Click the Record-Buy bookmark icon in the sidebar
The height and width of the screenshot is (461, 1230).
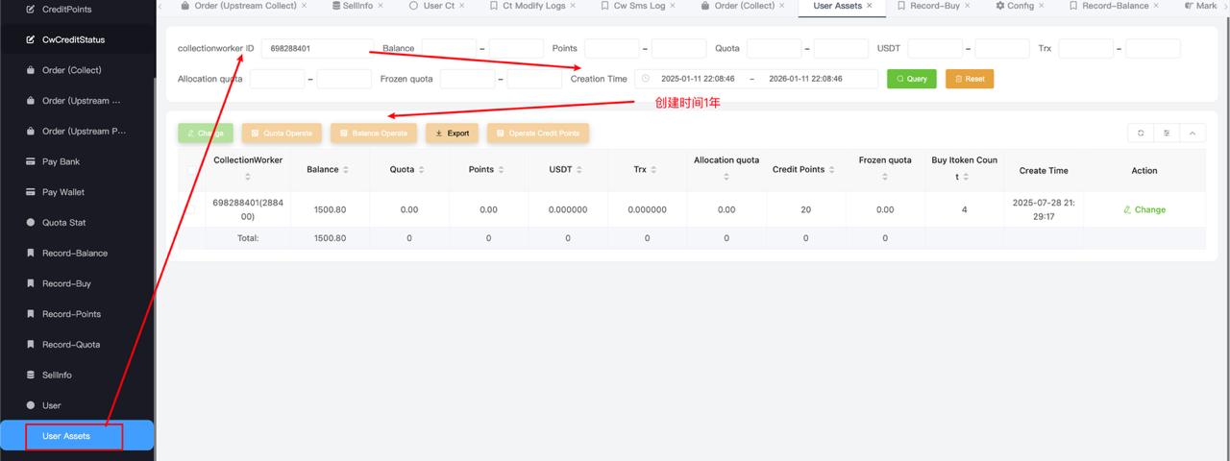pos(31,284)
